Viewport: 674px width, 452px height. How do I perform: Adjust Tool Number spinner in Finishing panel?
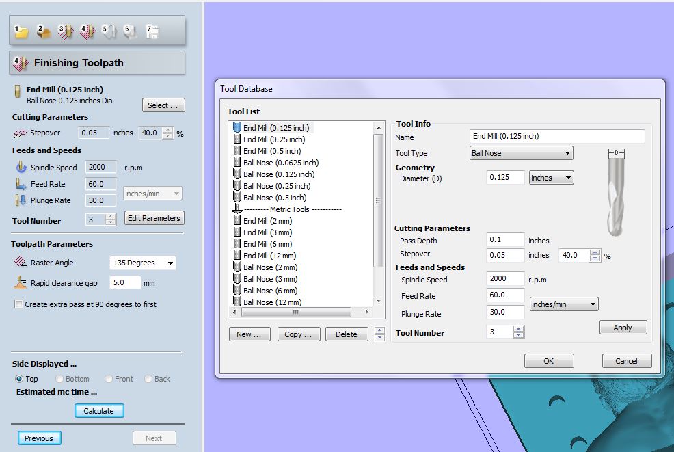[x=111, y=220]
